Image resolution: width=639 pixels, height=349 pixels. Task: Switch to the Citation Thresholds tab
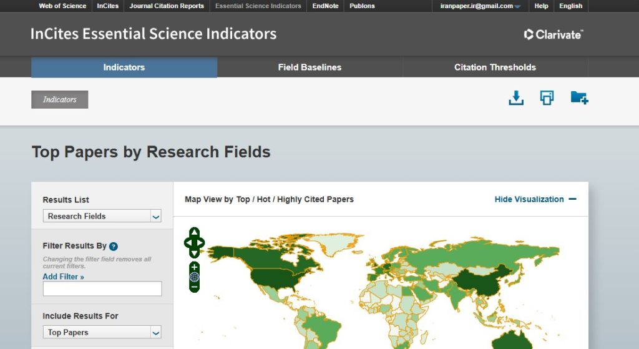point(495,67)
